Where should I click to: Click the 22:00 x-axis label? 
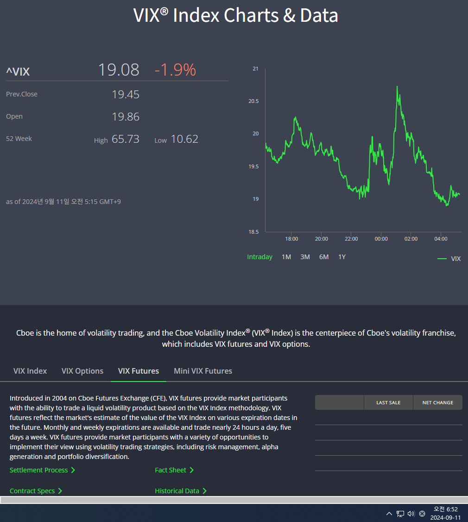click(351, 239)
